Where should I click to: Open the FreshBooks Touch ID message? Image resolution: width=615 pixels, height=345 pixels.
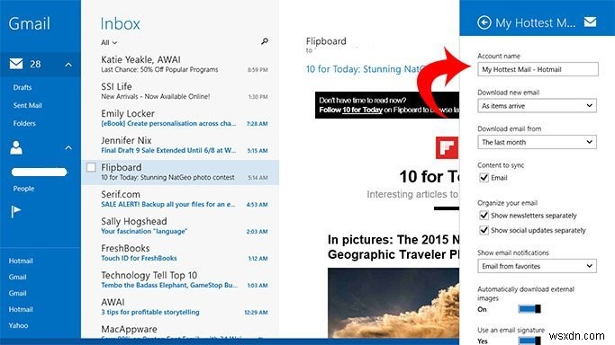180,253
